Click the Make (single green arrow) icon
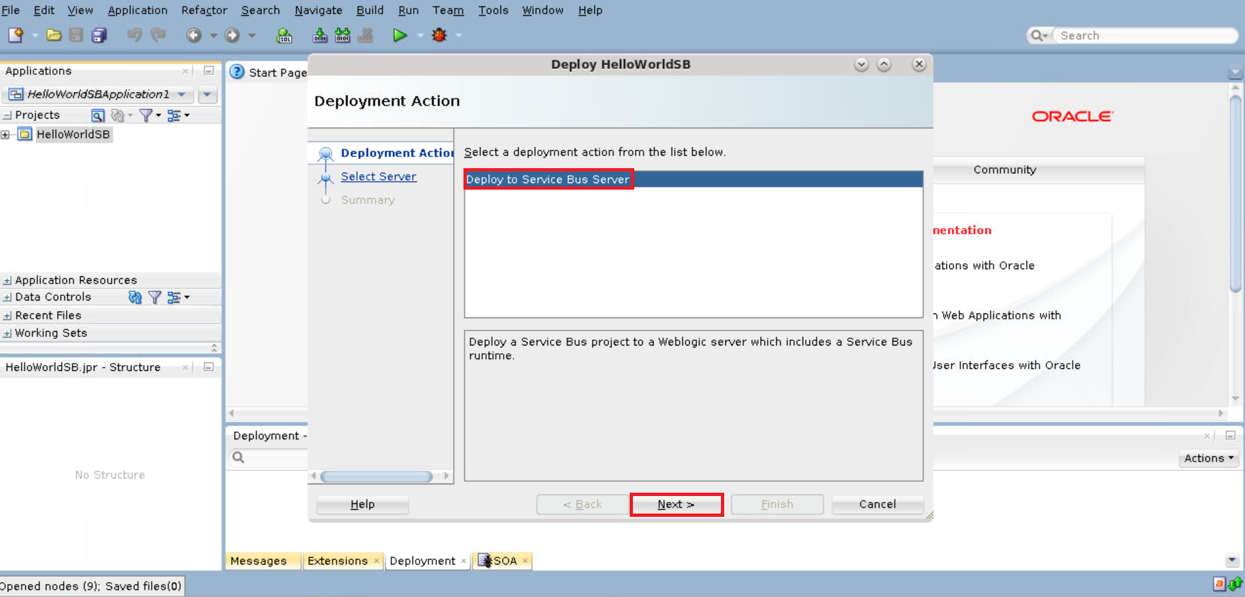The width and height of the screenshot is (1245, 597). pos(320,35)
